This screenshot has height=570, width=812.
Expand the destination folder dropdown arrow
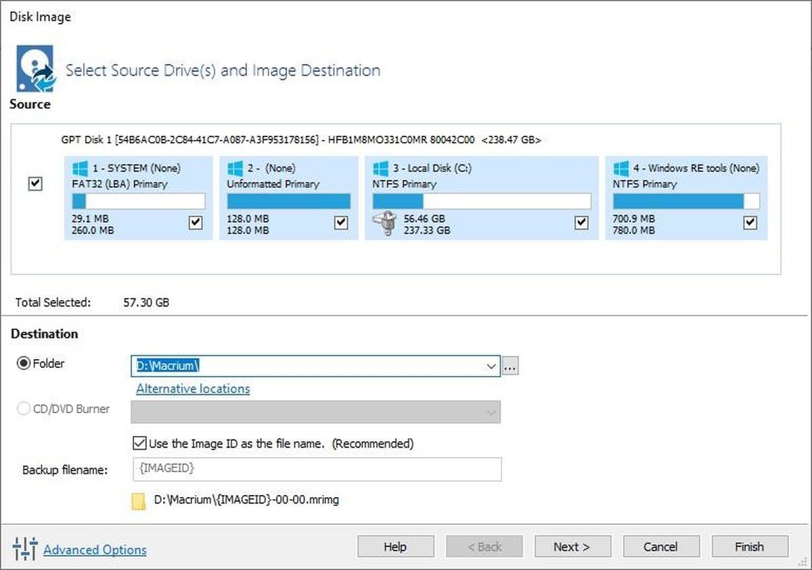(491, 366)
